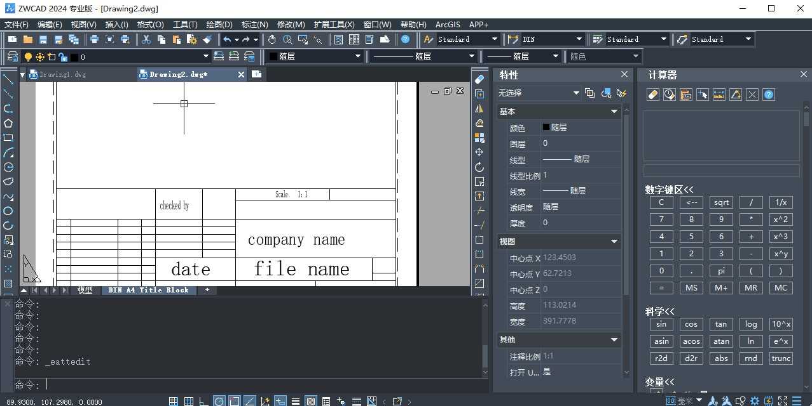Click the help question-mark icon in Calculator panel
Screen dimensions: 812x406
click(768, 95)
